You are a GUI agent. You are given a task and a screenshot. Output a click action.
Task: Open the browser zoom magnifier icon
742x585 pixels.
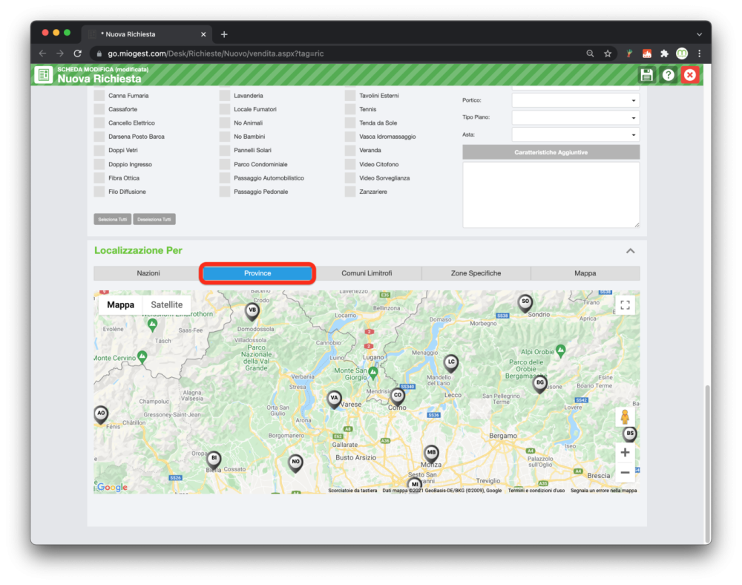[590, 53]
